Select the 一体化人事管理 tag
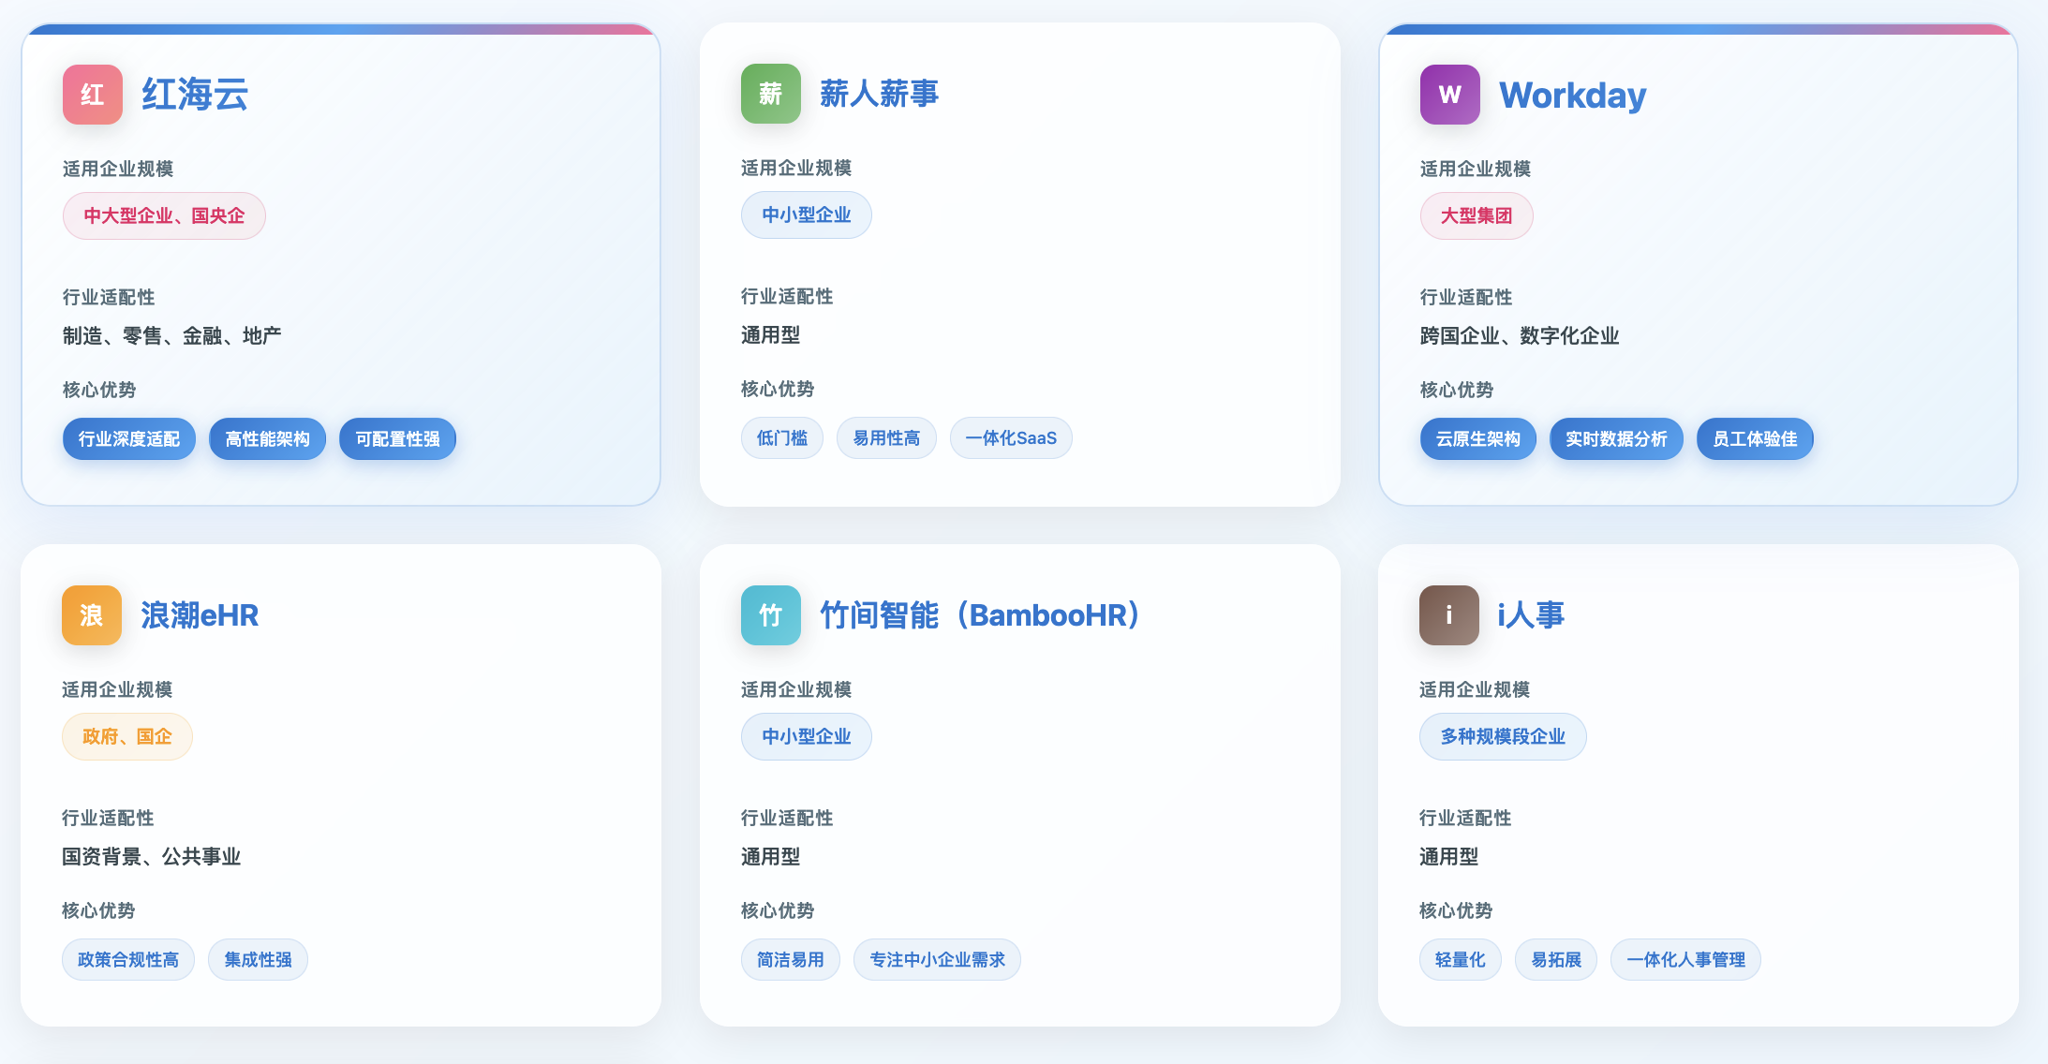The width and height of the screenshot is (2048, 1064). tap(1684, 960)
